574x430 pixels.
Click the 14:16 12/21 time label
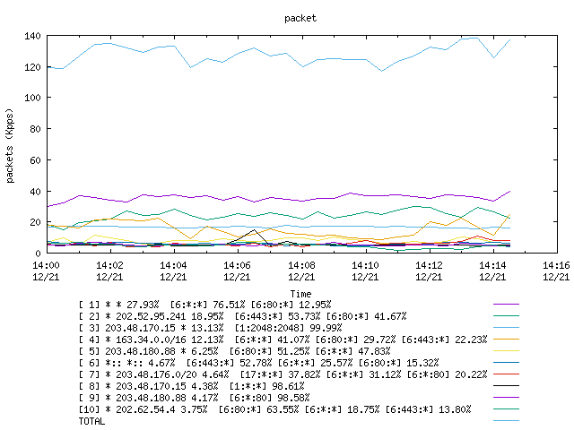(x=556, y=271)
